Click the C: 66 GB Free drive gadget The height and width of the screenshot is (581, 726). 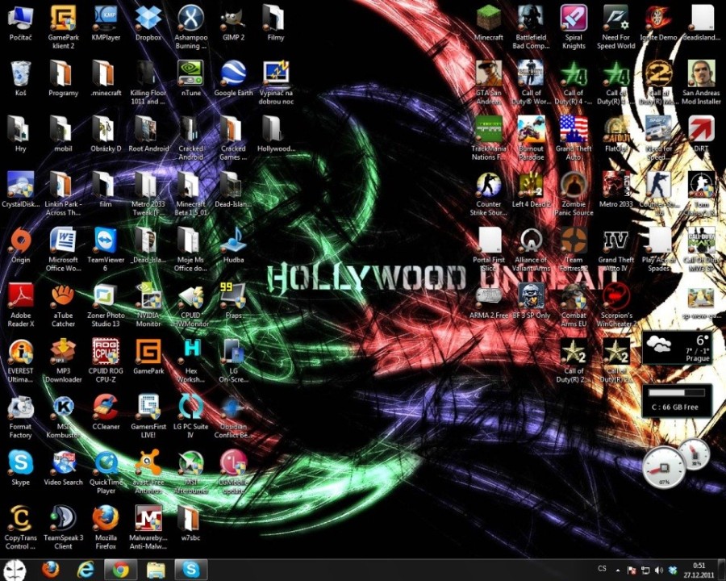click(676, 399)
